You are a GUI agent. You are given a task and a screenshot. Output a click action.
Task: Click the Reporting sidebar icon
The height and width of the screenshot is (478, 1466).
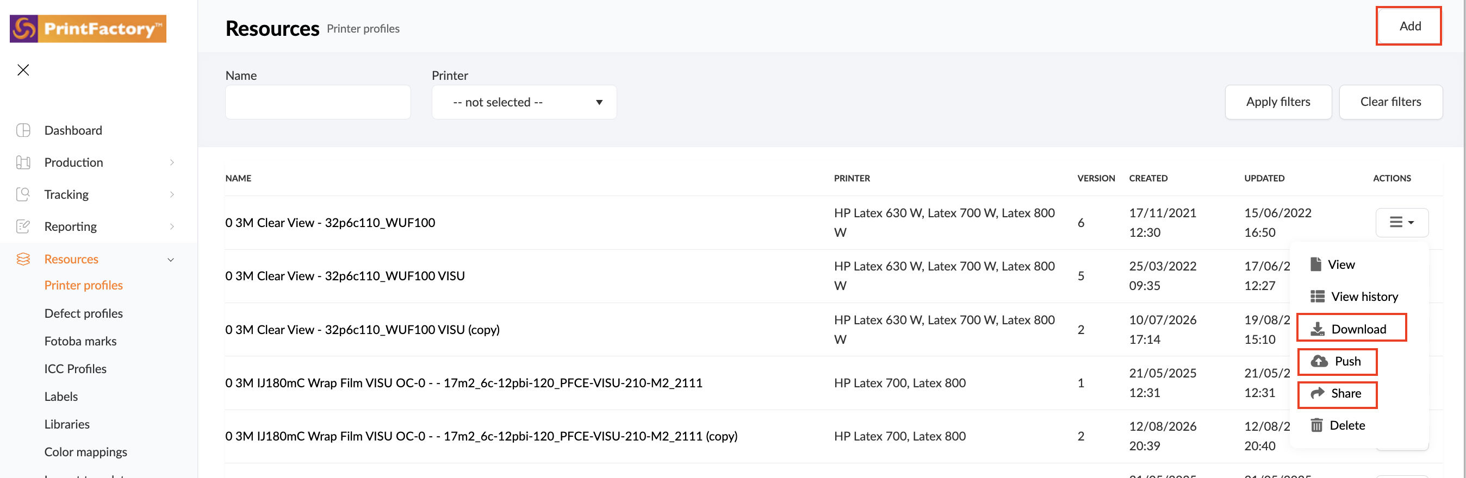[x=23, y=226]
